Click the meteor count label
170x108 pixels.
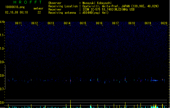38,8
